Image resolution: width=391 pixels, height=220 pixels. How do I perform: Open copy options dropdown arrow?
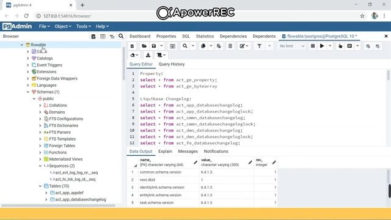(x=211, y=46)
